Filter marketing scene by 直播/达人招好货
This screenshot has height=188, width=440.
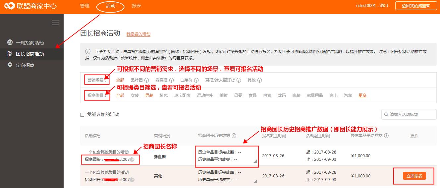[220, 80]
